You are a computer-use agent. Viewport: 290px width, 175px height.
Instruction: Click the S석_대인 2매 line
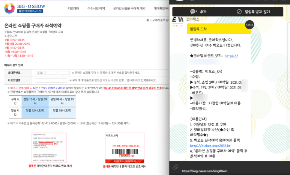point(216,87)
